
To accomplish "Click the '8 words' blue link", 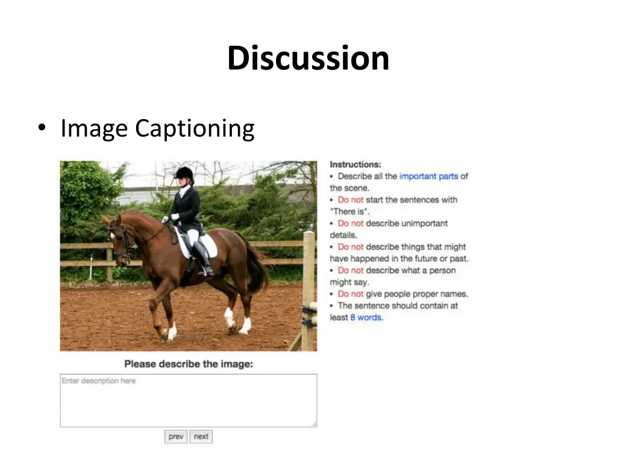I will click(x=366, y=317).
